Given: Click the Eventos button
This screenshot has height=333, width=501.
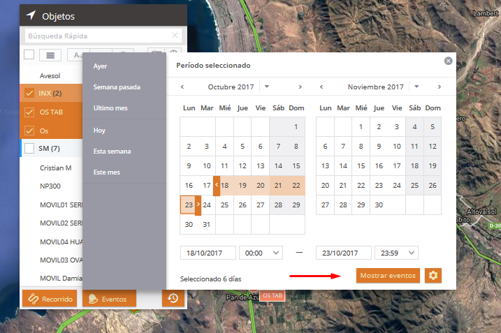Looking at the screenshot, I should click(x=109, y=299).
